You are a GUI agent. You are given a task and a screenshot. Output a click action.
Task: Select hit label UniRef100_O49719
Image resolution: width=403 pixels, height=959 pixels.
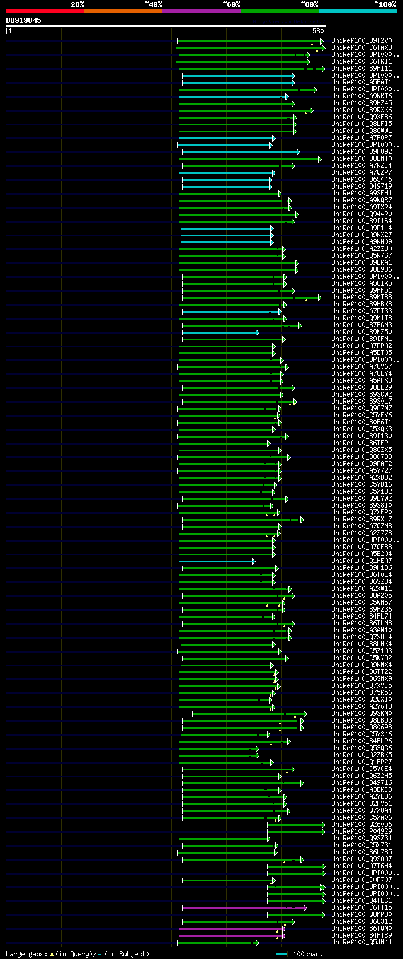[x=361, y=186]
